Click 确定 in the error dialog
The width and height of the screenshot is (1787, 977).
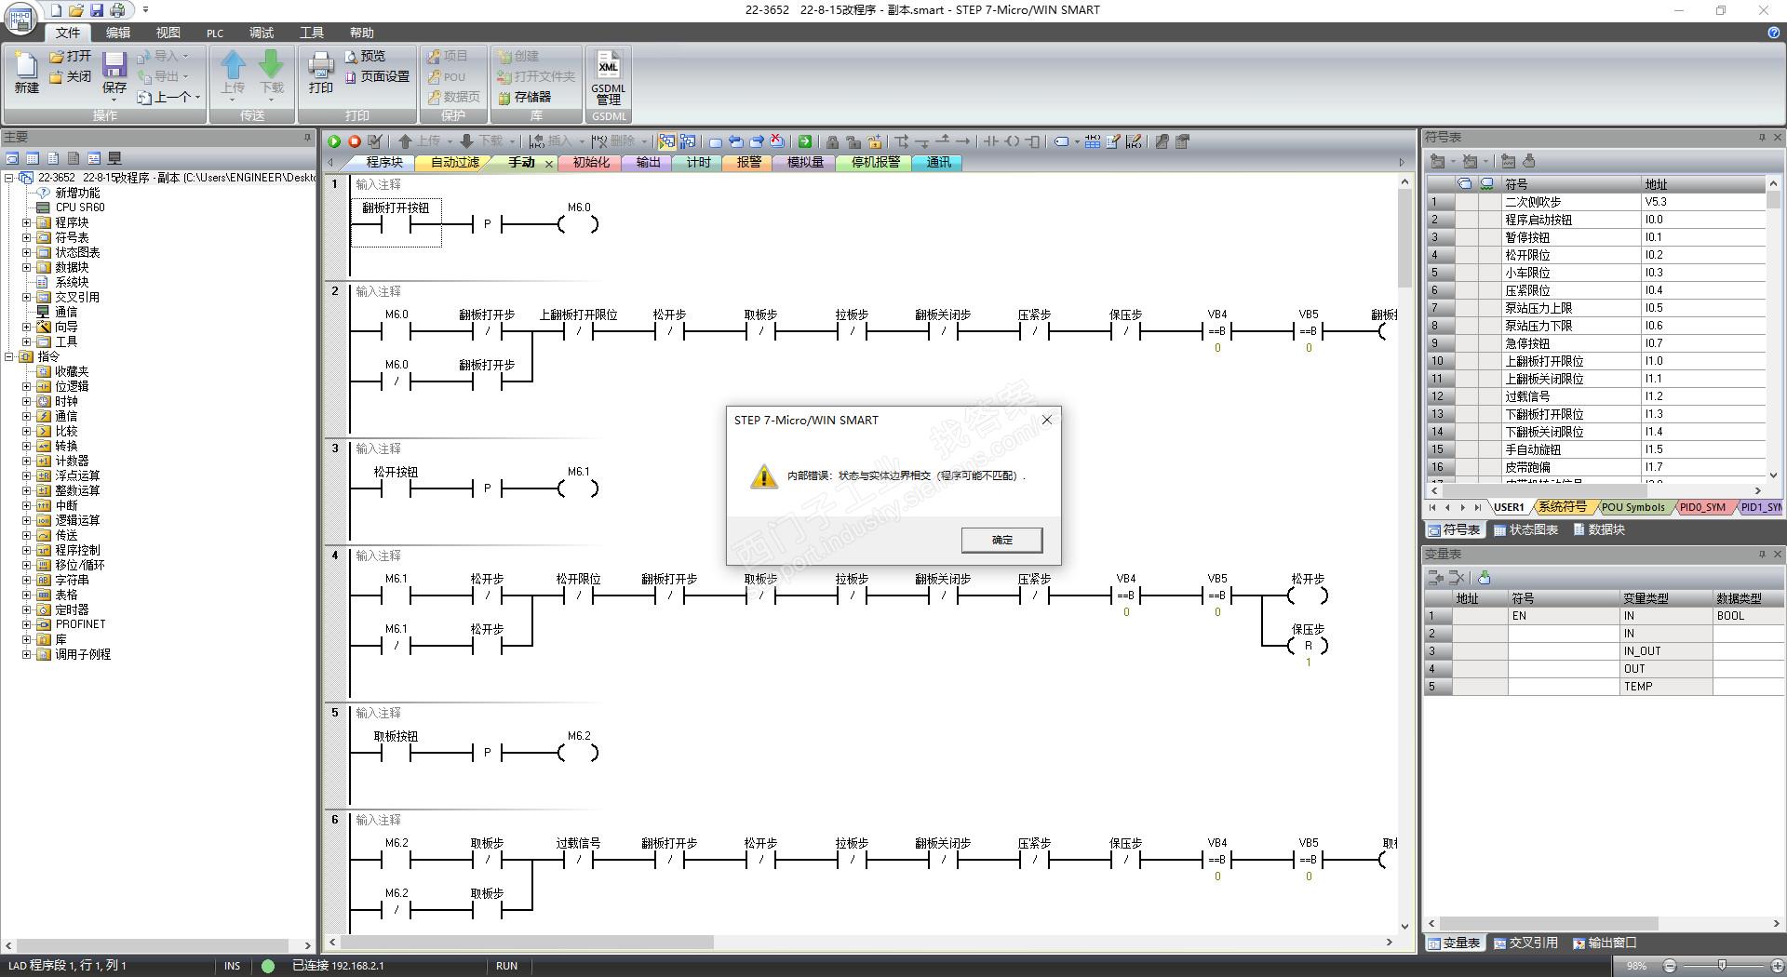(x=1001, y=540)
